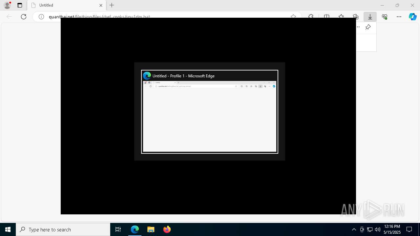Open the network status tray icon
Screen dimensions: 420x236
370,229
